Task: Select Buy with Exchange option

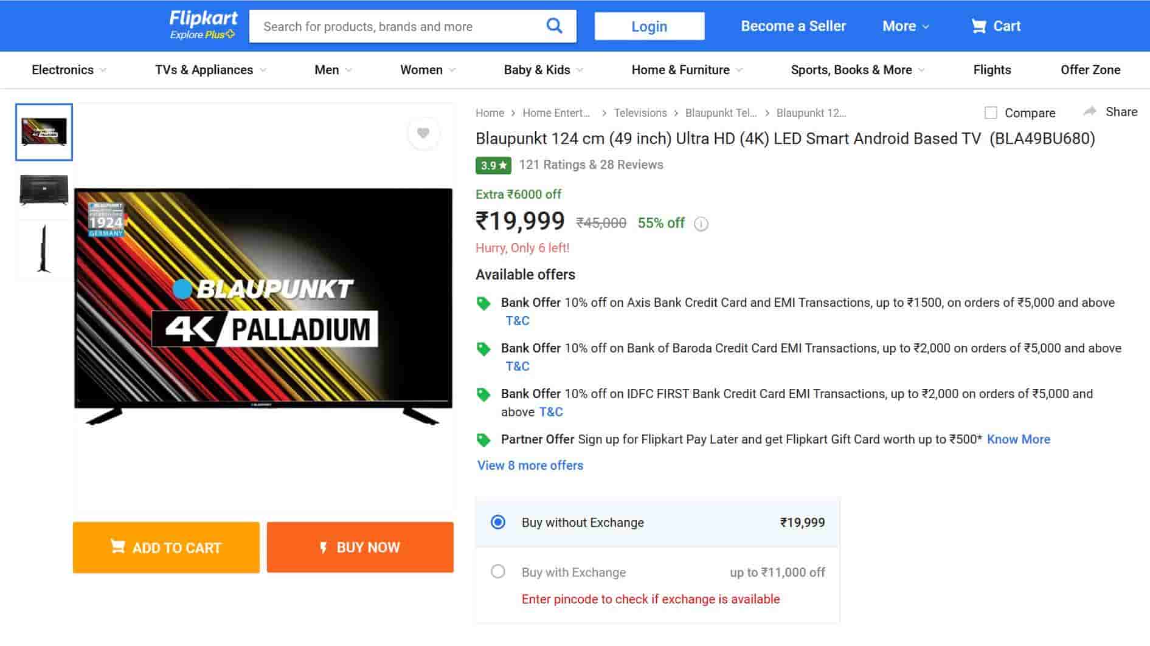Action: [x=498, y=572]
